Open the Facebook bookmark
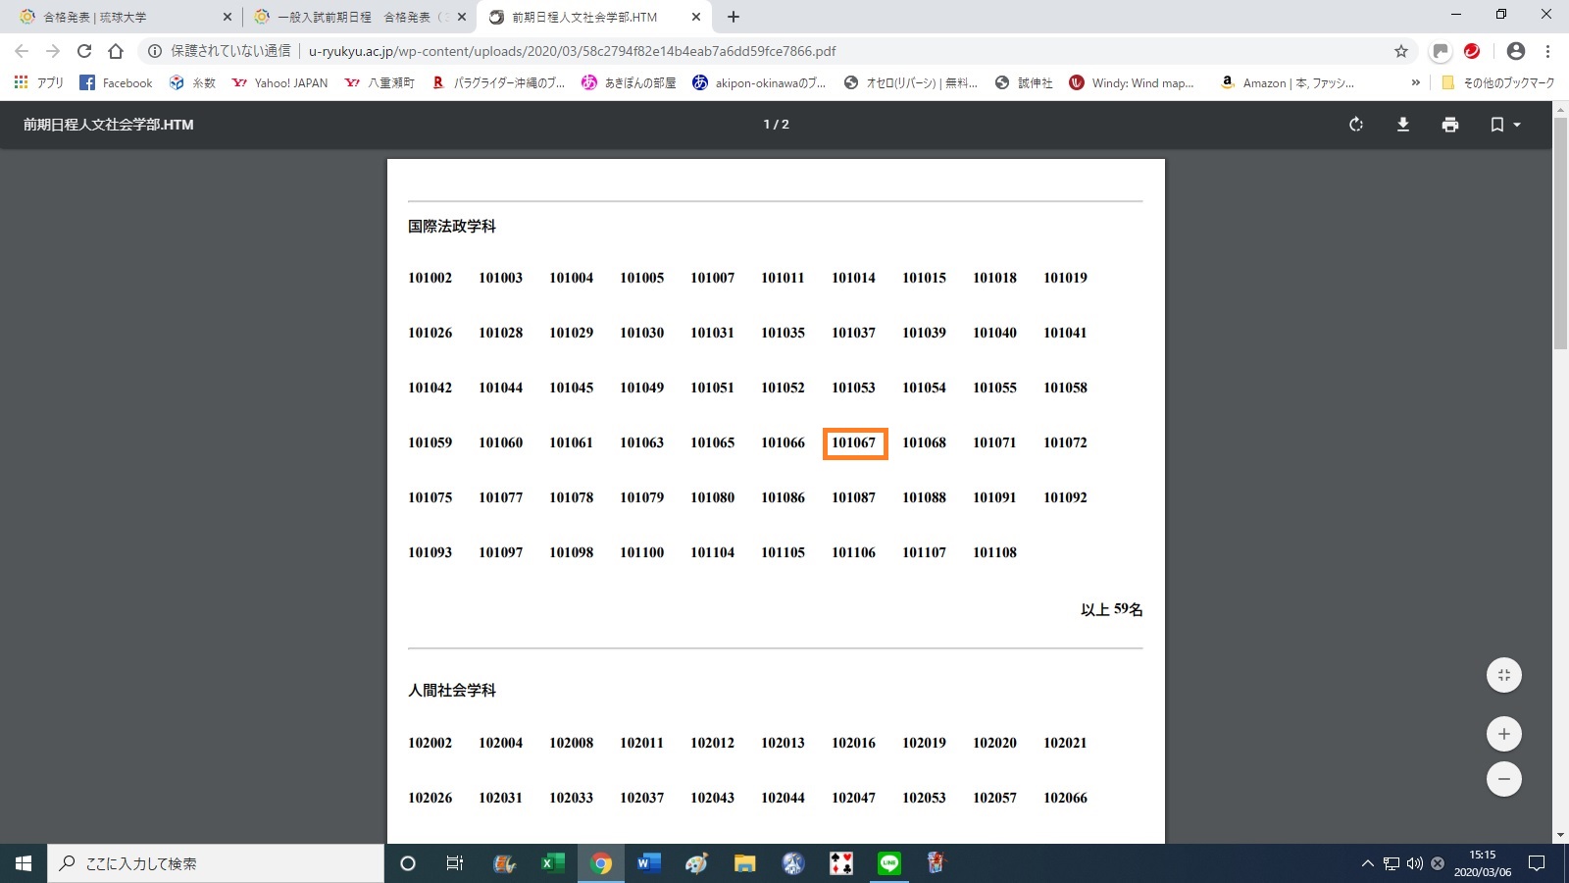The image size is (1569, 883). point(116,83)
